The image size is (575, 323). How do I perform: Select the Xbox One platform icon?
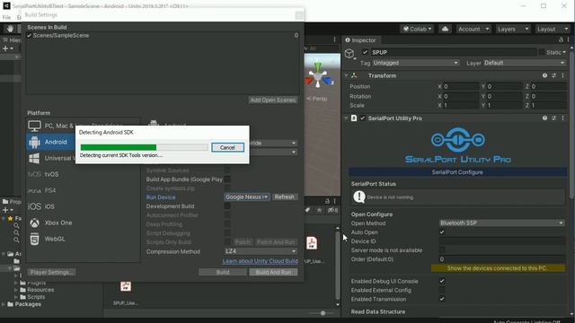pos(34,223)
